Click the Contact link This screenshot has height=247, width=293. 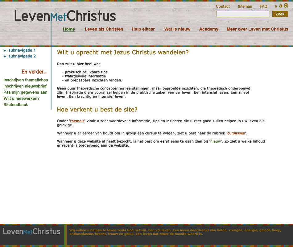pyautogui.click(x=223, y=6)
